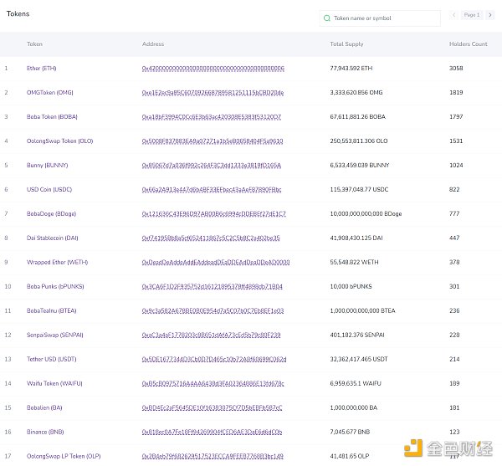
Task: Open the SenpaiSwap contract address link
Action: tap(212, 335)
